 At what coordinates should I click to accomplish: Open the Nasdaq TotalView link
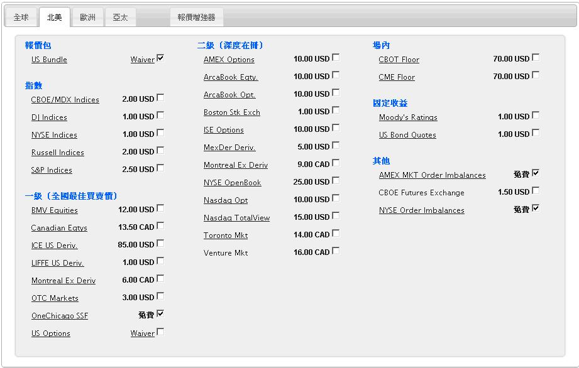pyautogui.click(x=237, y=218)
